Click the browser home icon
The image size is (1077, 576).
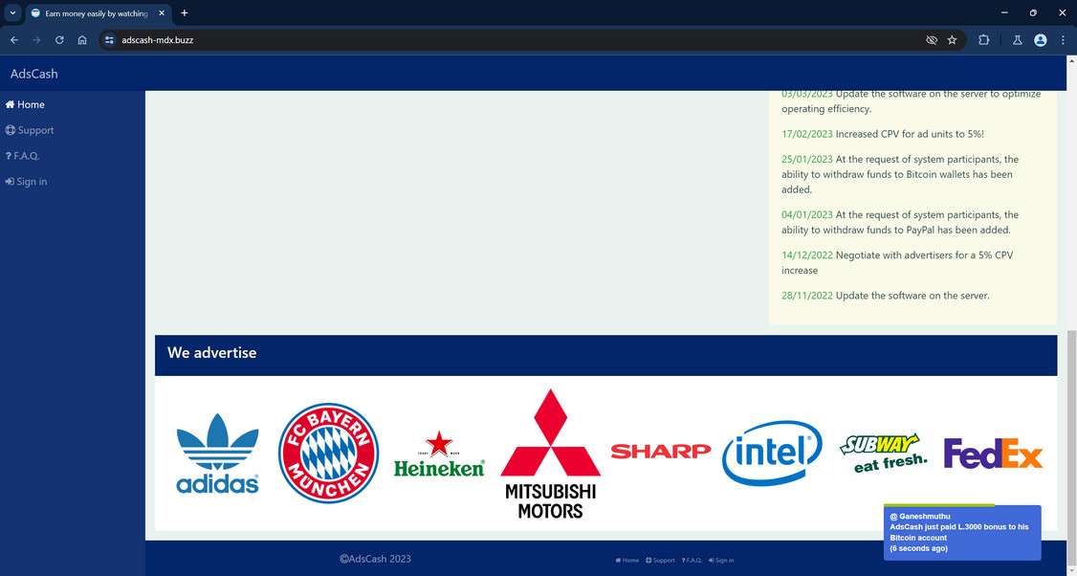click(81, 40)
